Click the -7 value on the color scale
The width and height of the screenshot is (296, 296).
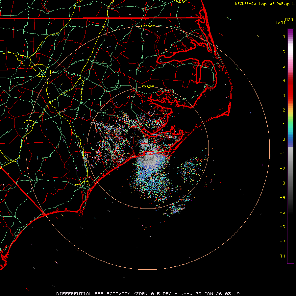(x=283, y=241)
